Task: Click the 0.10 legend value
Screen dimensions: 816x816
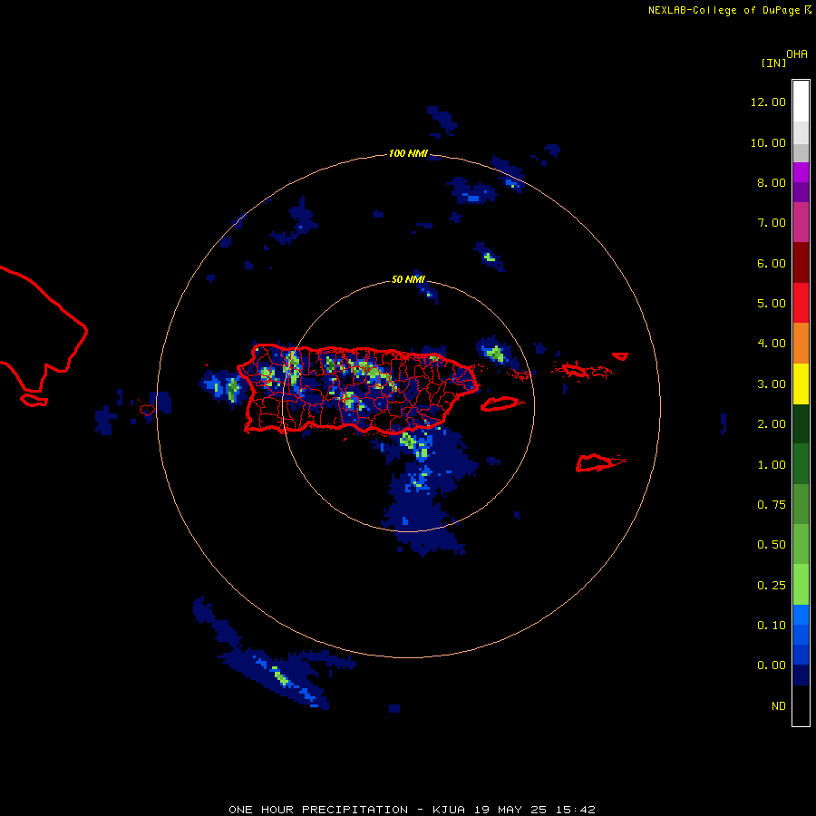Action: 772,626
